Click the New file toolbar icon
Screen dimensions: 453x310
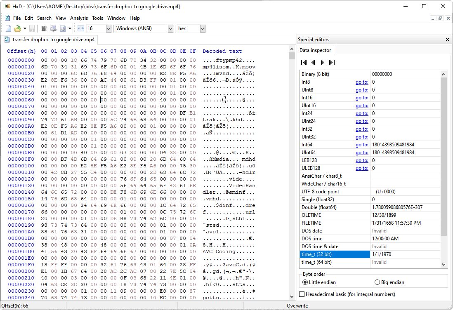pyautogui.click(x=9, y=28)
